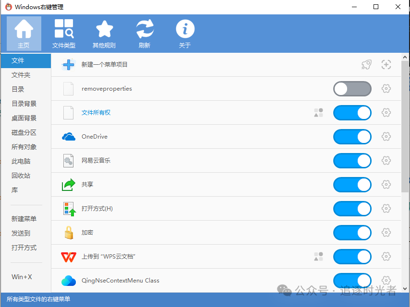410x307 pixels.
Task: Enable the removeproperties toggle
Action: pos(352,89)
